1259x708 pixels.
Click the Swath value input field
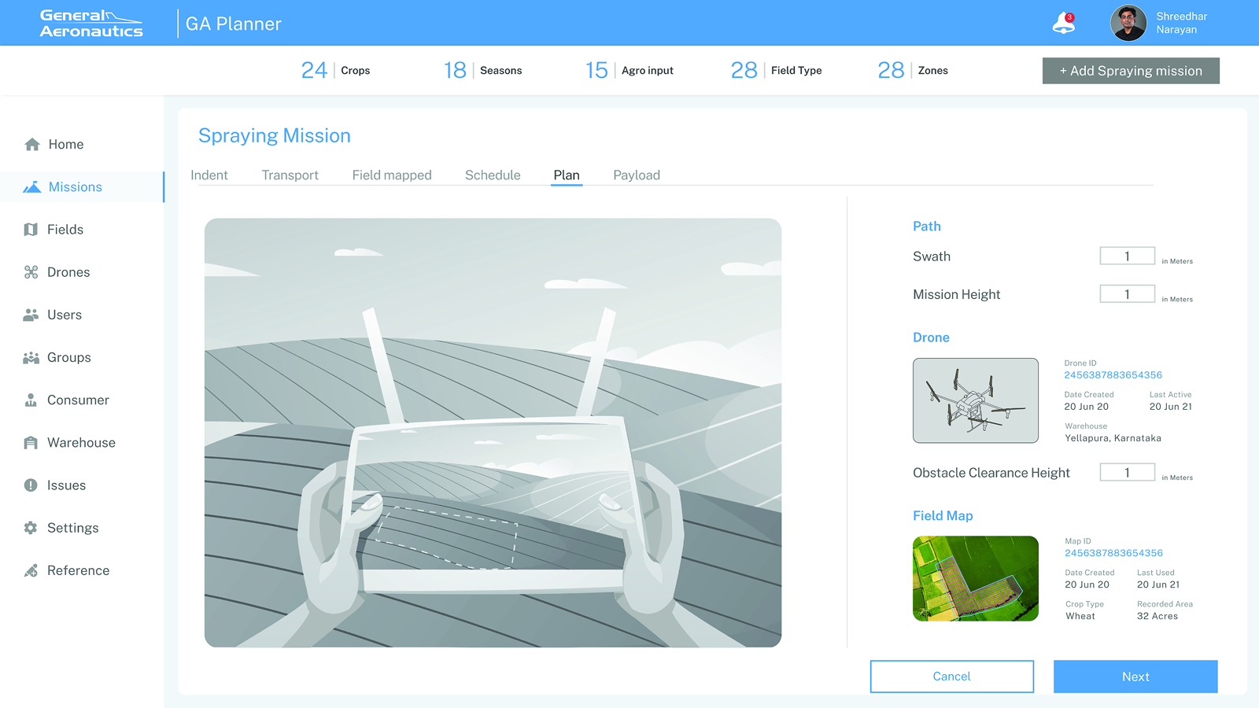pos(1127,256)
